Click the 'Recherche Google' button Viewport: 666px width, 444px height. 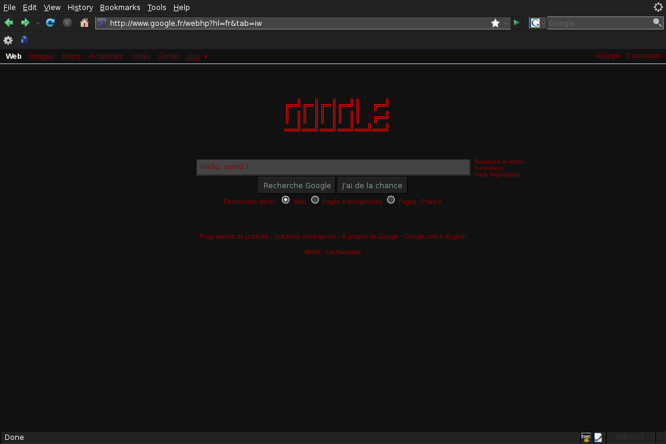(x=297, y=185)
